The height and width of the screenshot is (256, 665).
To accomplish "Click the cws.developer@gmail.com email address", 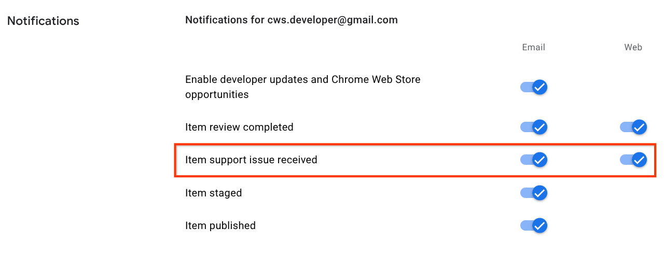I will coord(332,20).
